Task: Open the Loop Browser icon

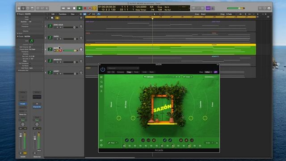Action: pyautogui.click(x=269, y=8)
